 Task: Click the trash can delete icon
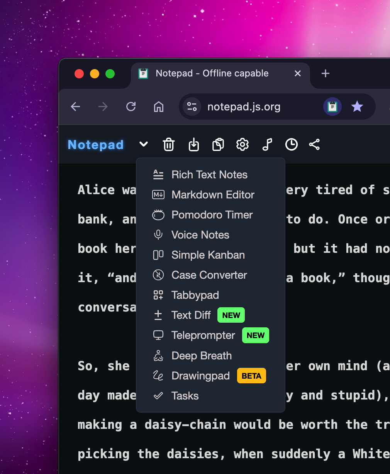tap(169, 145)
